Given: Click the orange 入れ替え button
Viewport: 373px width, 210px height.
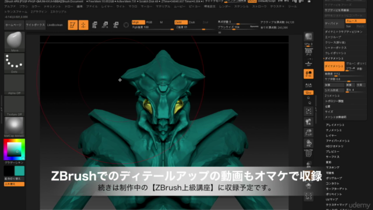Looking at the screenshot, I should pyautogui.click(x=14, y=184).
